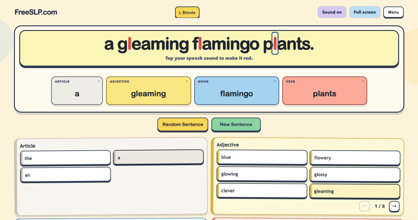Viewport: 418px width, 220px height.
Task: Choose article 'a' in the Article list
Action: click(x=158, y=157)
